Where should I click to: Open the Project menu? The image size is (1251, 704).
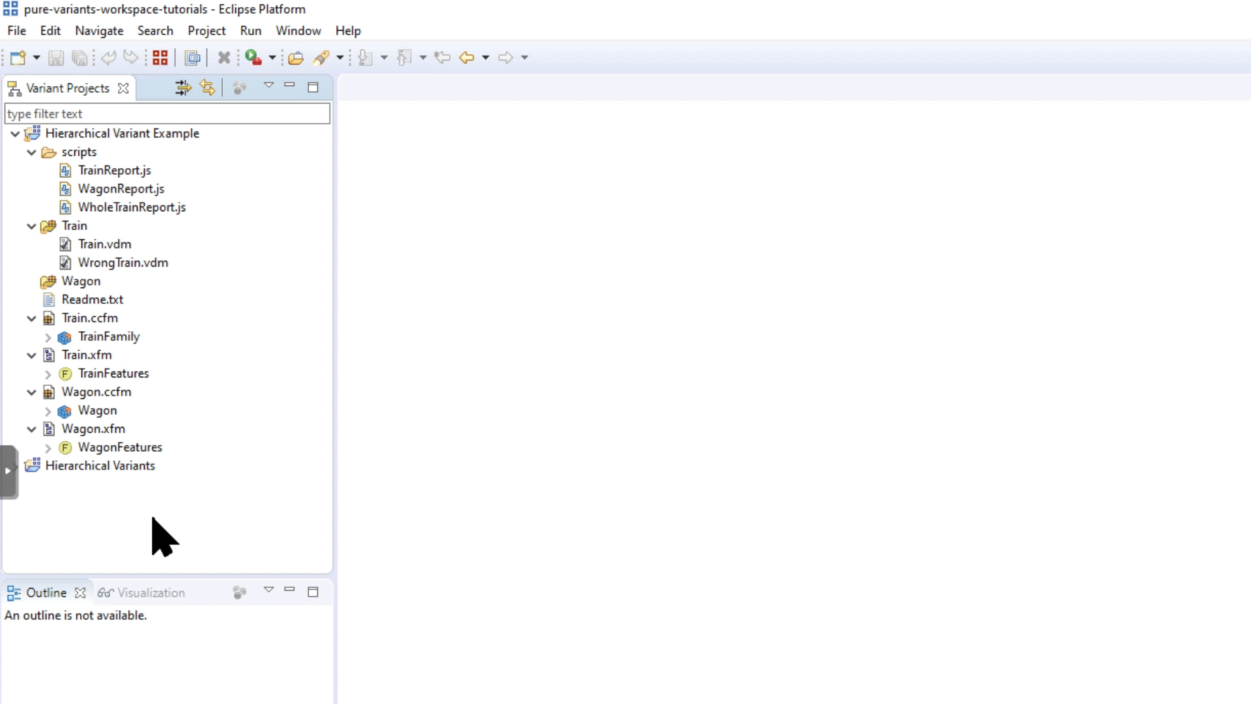click(206, 31)
